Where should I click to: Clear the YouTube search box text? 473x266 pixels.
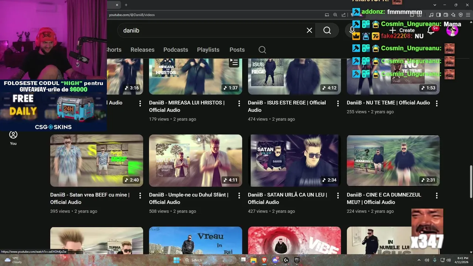coord(309,30)
